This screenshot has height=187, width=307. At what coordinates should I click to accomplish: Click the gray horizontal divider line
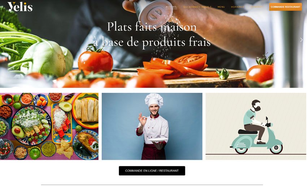pyautogui.click(x=152, y=184)
